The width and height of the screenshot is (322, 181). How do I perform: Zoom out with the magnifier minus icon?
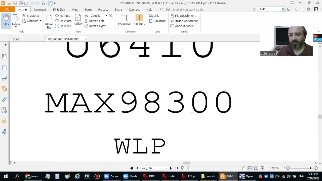[x=87, y=16]
